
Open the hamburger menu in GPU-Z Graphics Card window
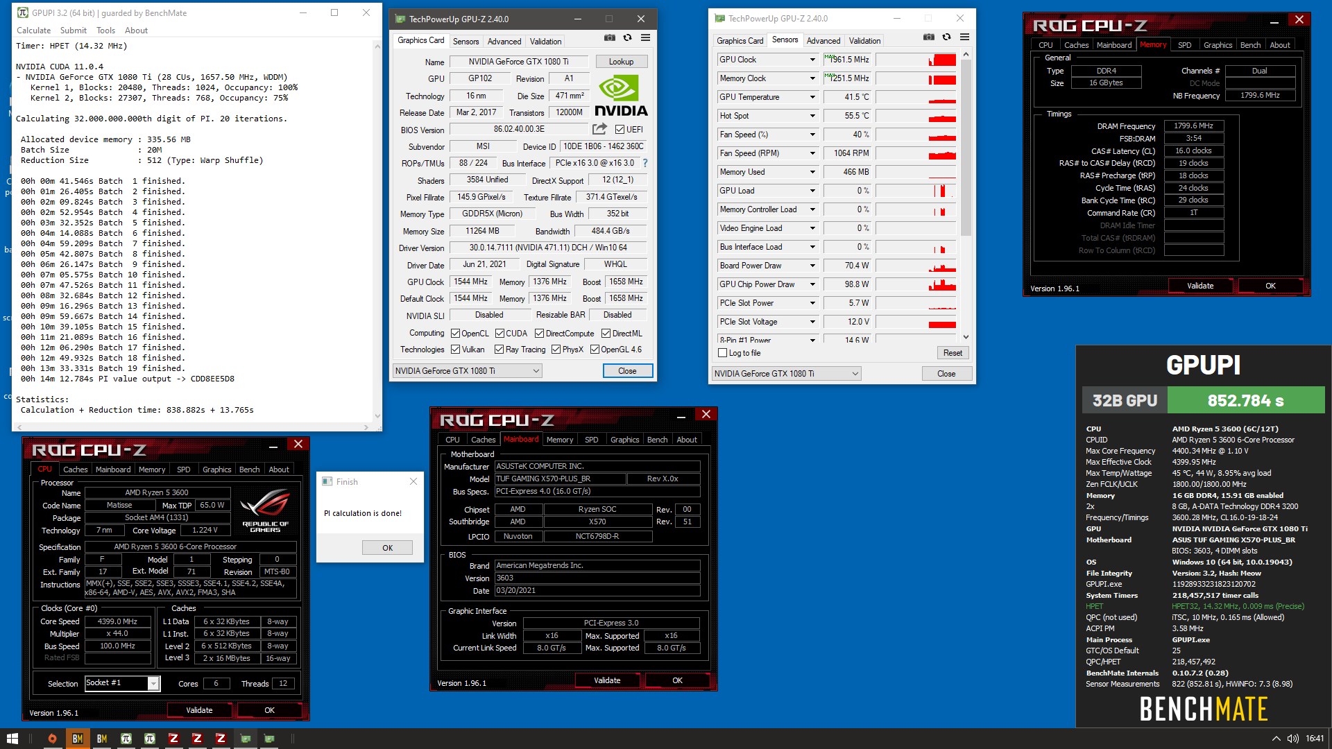pos(645,37)
